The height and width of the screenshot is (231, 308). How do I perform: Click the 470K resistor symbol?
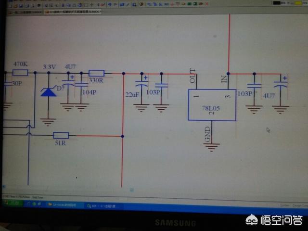tap(20, 73)
